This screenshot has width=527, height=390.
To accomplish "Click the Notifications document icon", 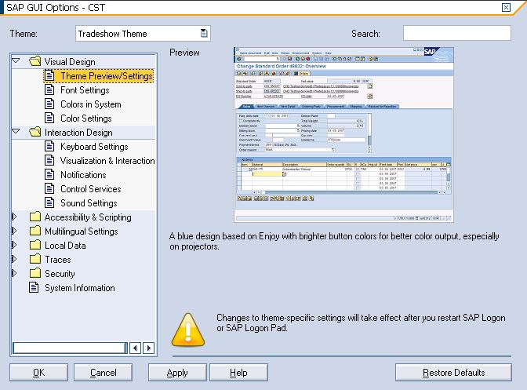I will click(49, 174).
